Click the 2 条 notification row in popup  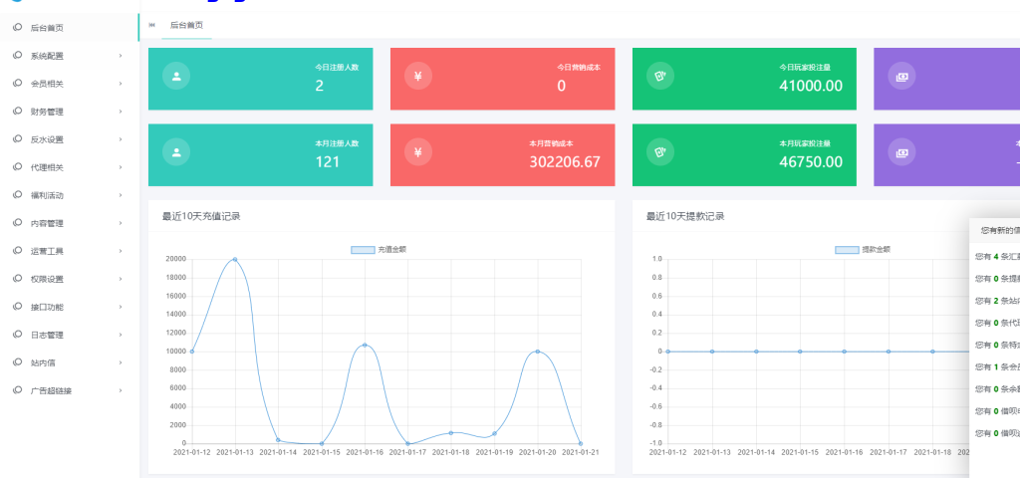point(995,301)
